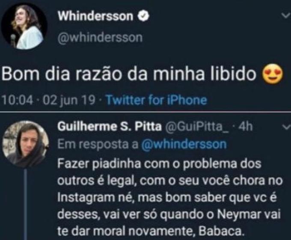Open the @whindersson handle under the name
The image size is (291, 240).
(100, 38)
